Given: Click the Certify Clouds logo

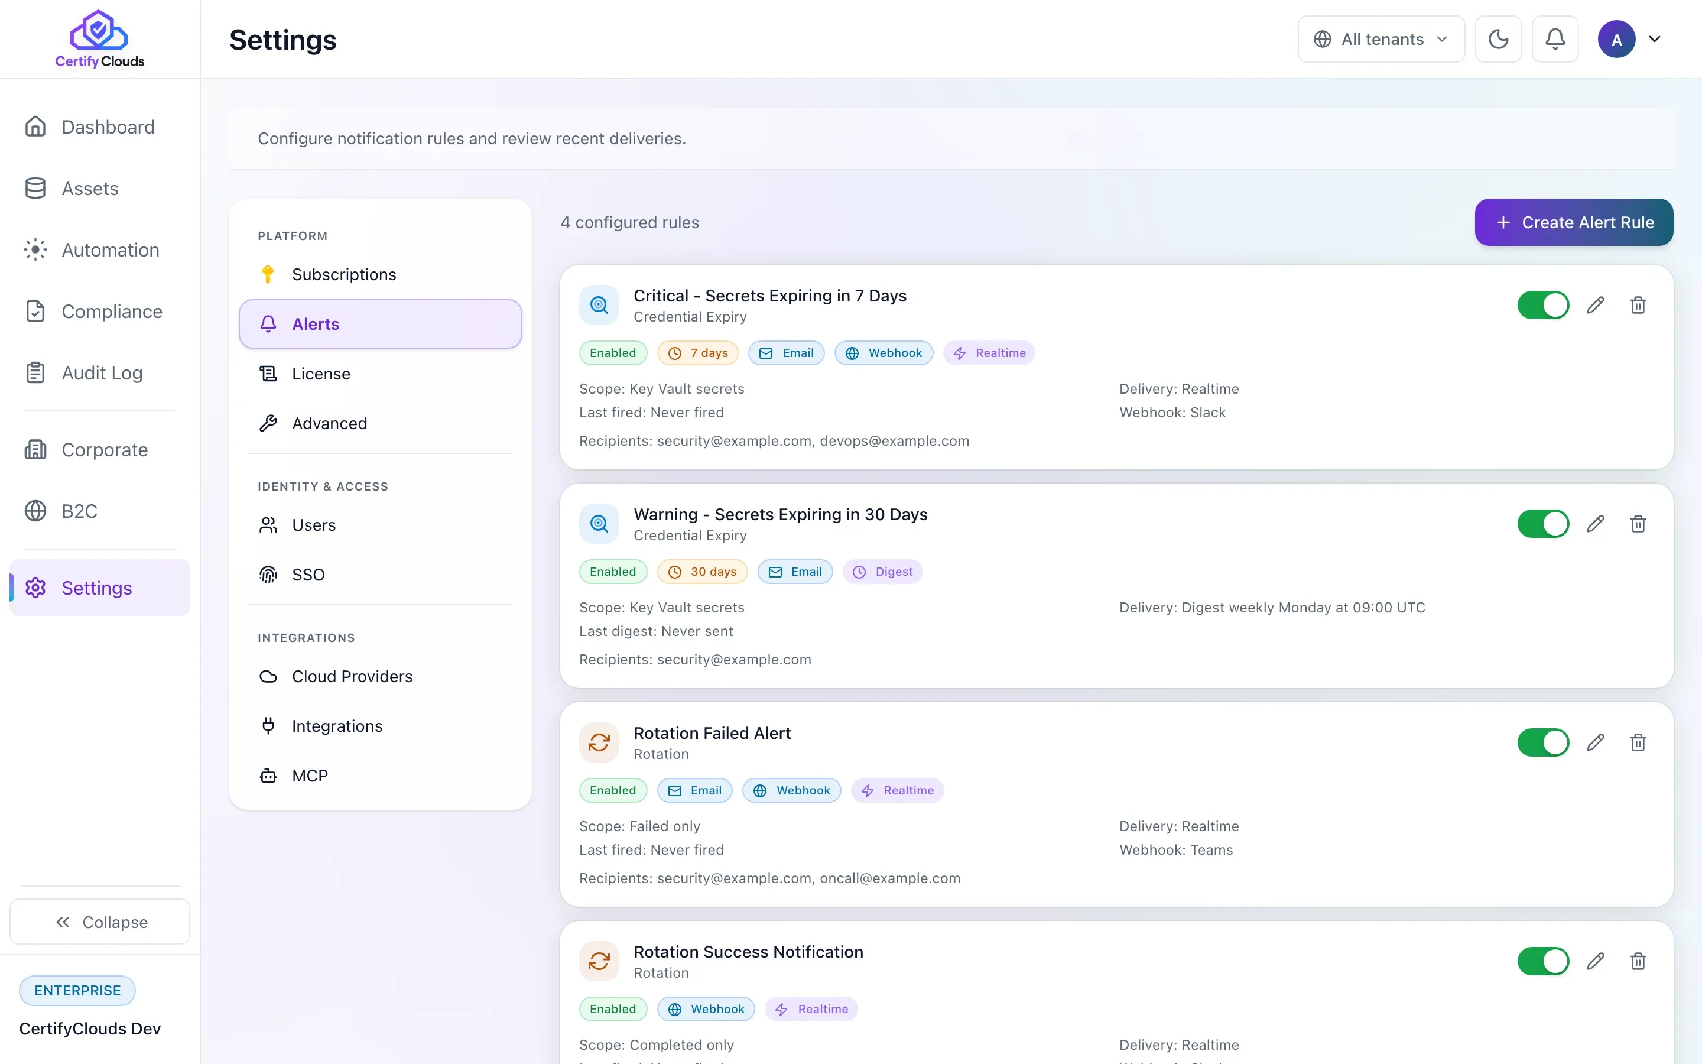Looking at the screenshot, I should click(x=99, y=40).
